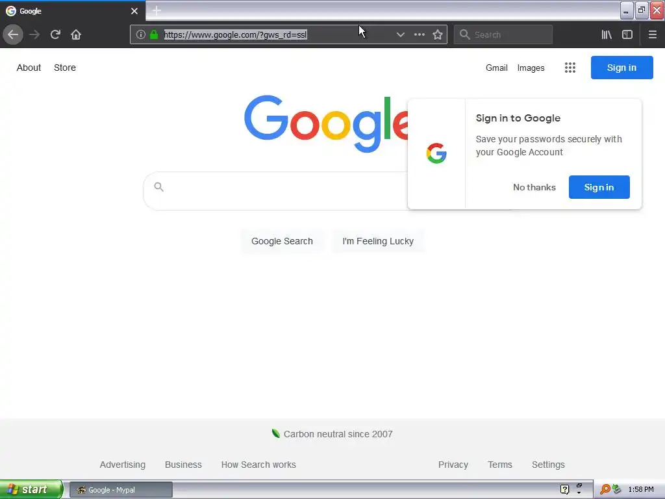Open the Windows start menu

click(31, 490)
